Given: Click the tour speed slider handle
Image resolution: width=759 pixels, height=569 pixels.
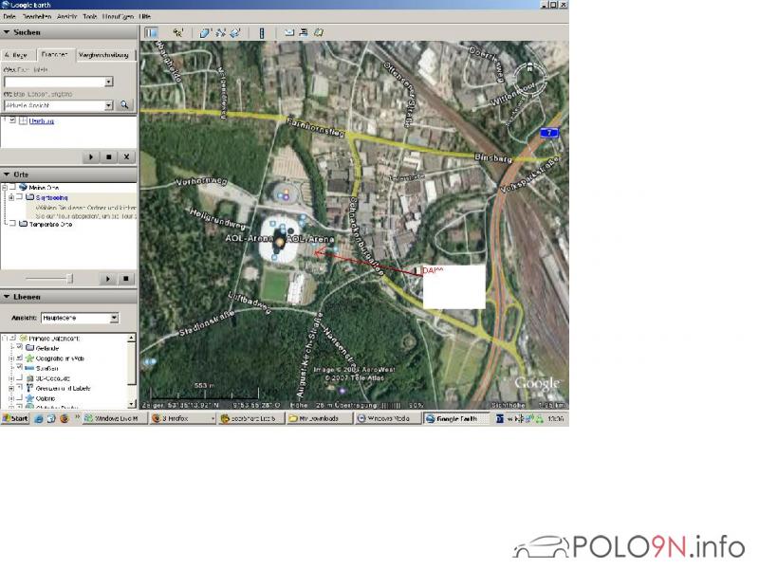Looking at the screenshot, I should point(69,278).
